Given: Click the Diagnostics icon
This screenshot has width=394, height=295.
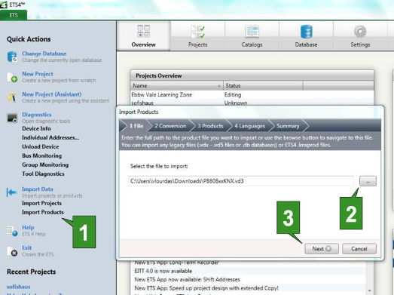Looking at the screenshot, I should pyautogui.click(x=12, y=118).
